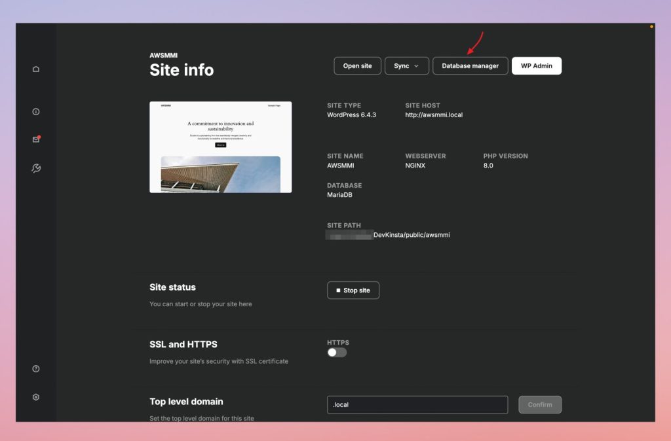Viewport: 671px width, 441px height.
Task: Click the DevKinsta/public/awsmmi site path
Action: (412, 235)
